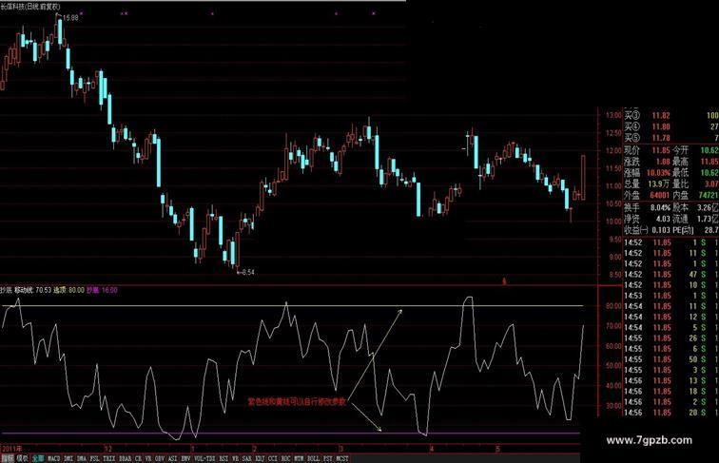This screenshot has height=463, width=719.
Task: Open the KDJ indicator tab
Action: [x=260, y=458]
